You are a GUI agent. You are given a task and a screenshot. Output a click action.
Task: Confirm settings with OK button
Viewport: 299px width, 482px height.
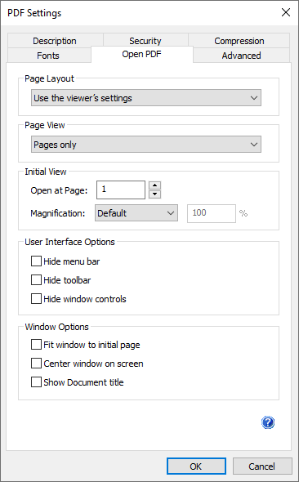click(196, 466)
